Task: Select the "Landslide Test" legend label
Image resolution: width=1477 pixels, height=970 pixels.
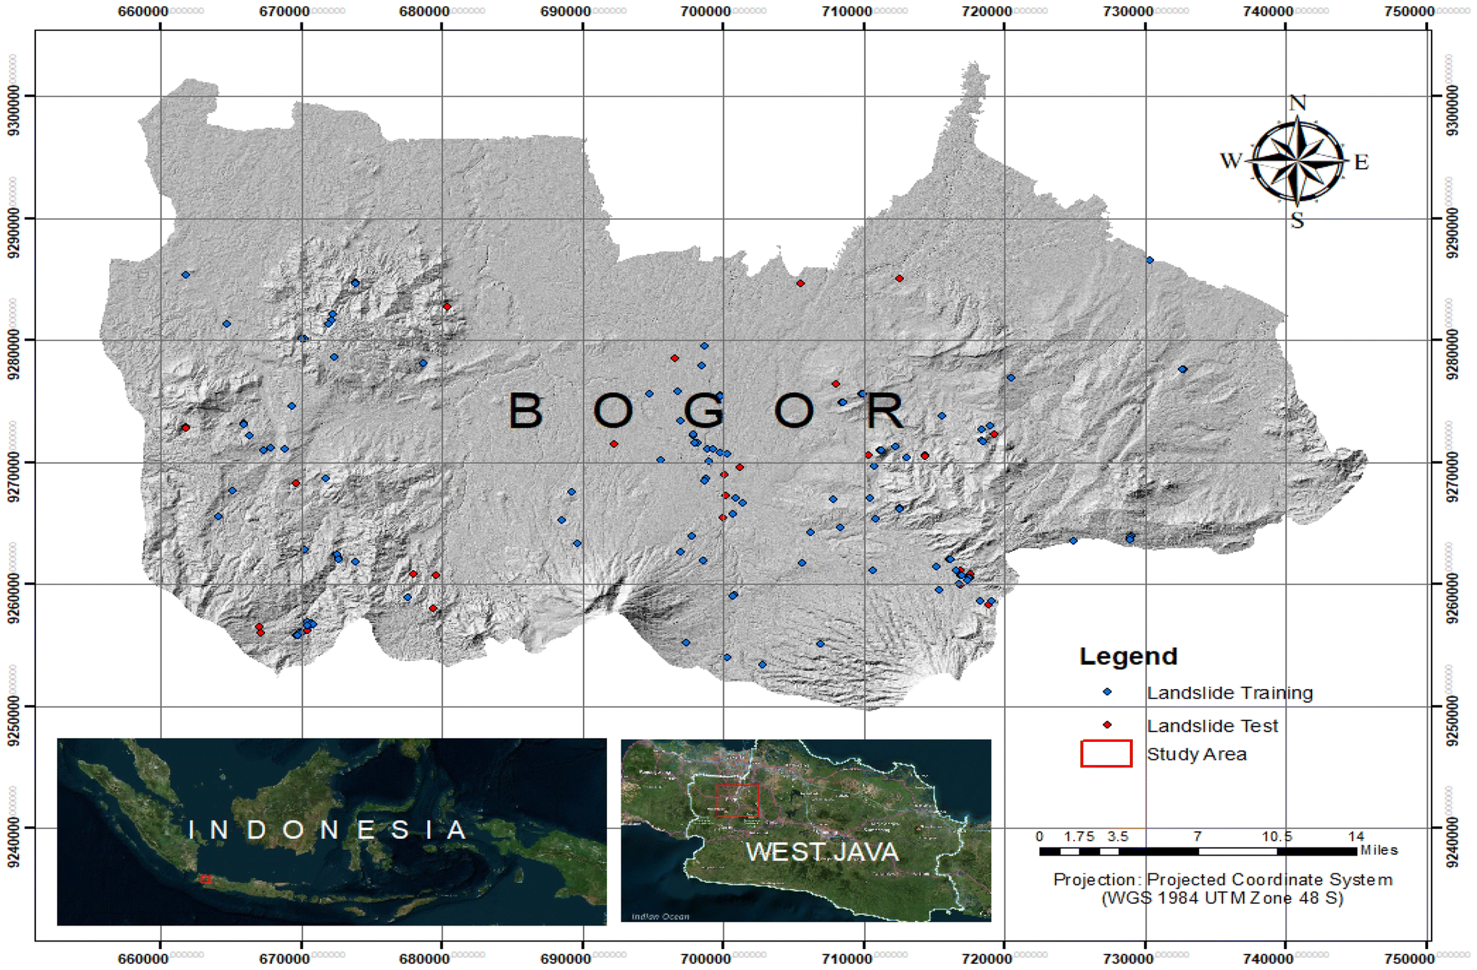Action: [x=1212, y=726]
